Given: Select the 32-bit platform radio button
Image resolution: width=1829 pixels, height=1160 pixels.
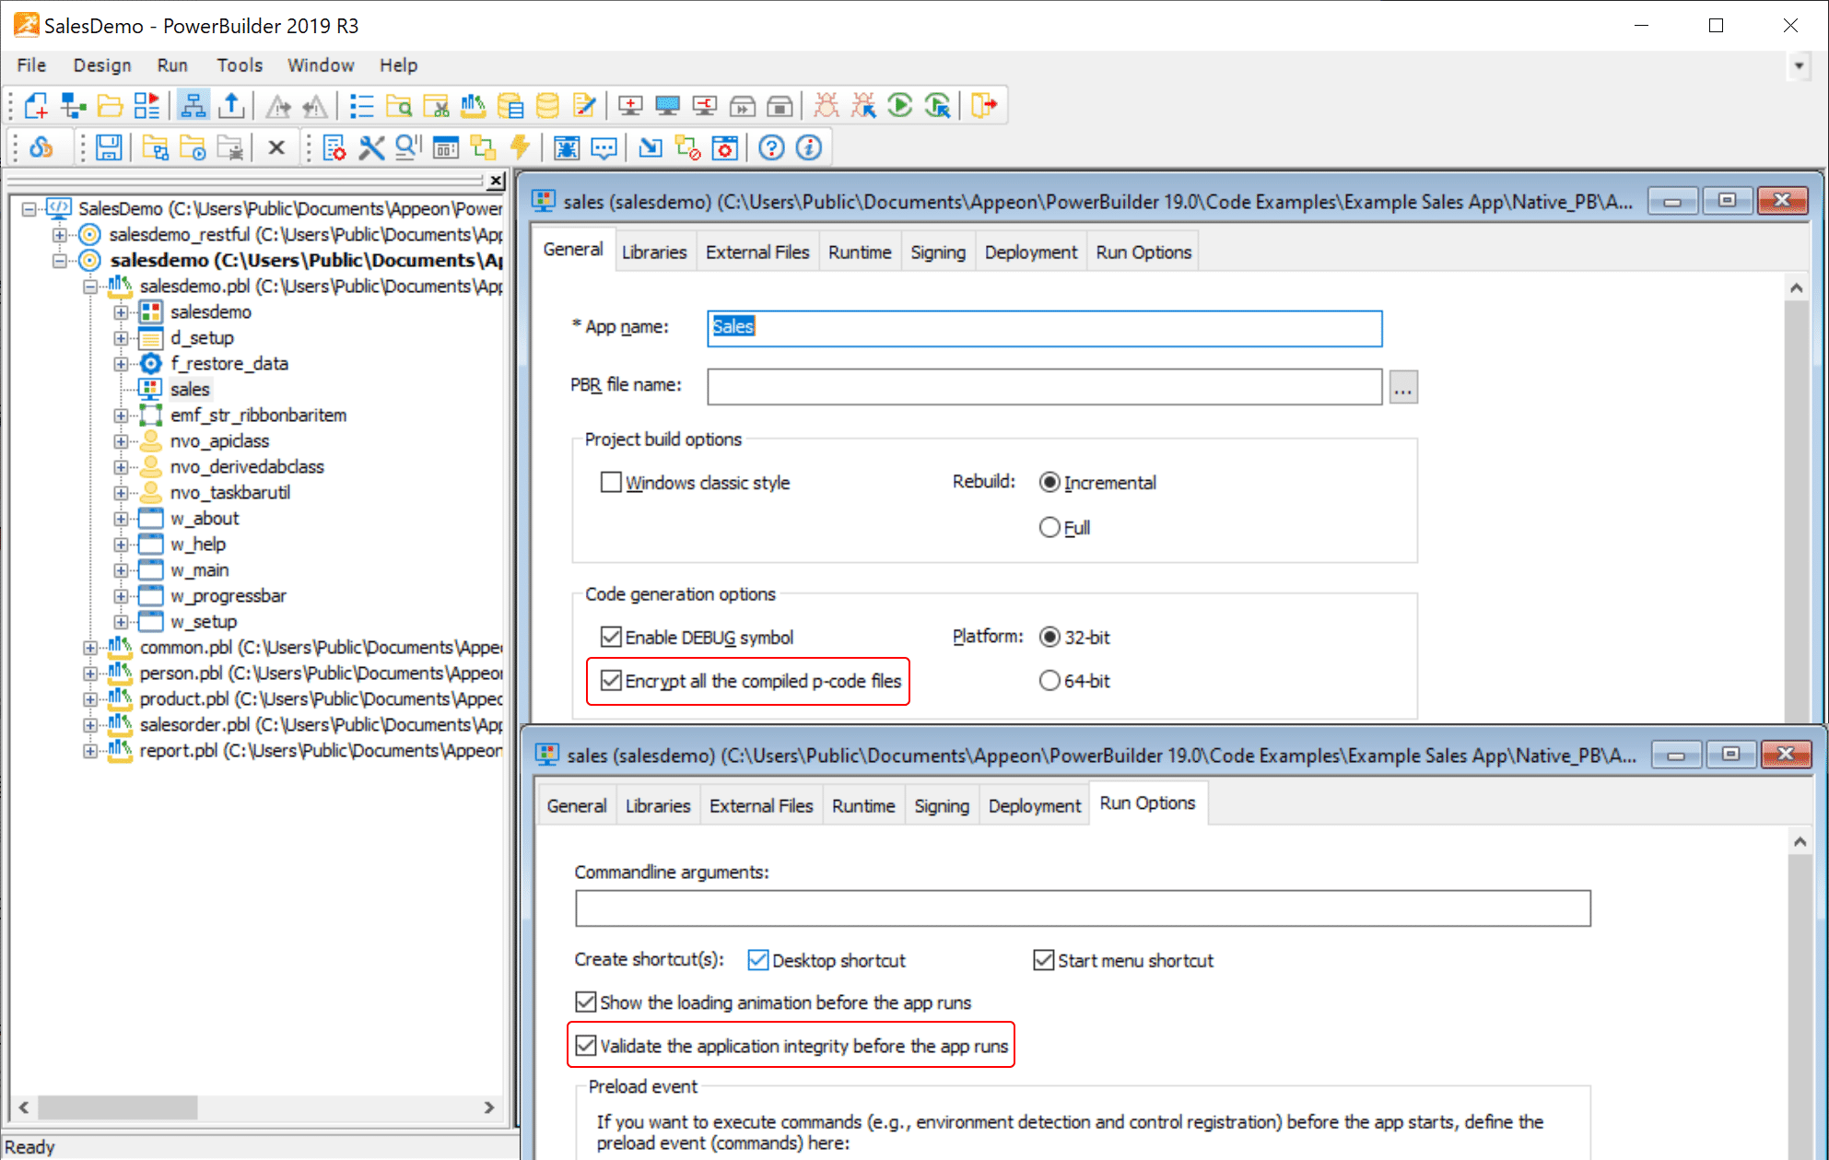Looking at the screenshot, I should pos(1049,637).
